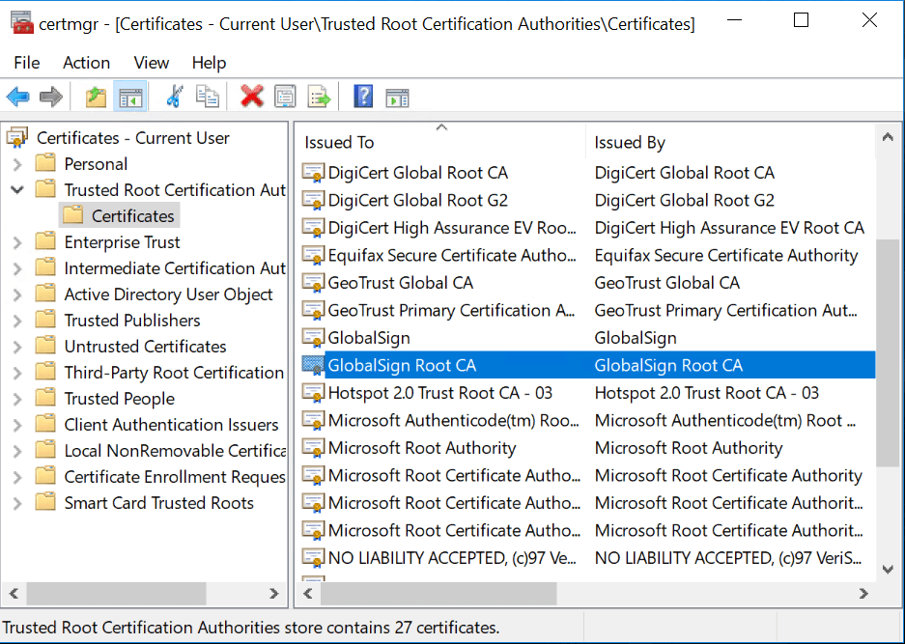Open the Action menu
Viewport: 905px width, 644px height.
pos(86,63)
